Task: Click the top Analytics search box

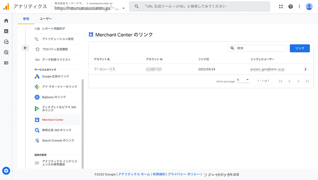Action: 200,6
